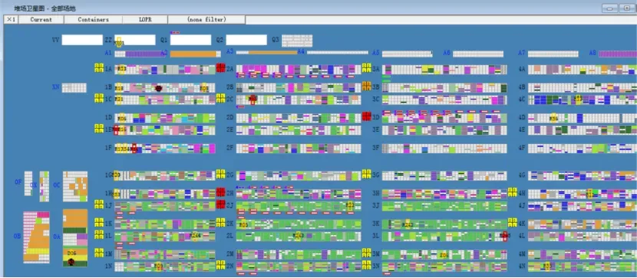Screen dimensions: 637x278
Task: Select the D06 marker in block OA
Action: 71,253
